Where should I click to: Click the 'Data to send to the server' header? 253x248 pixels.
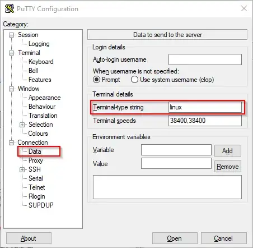[x=167, y=35]
